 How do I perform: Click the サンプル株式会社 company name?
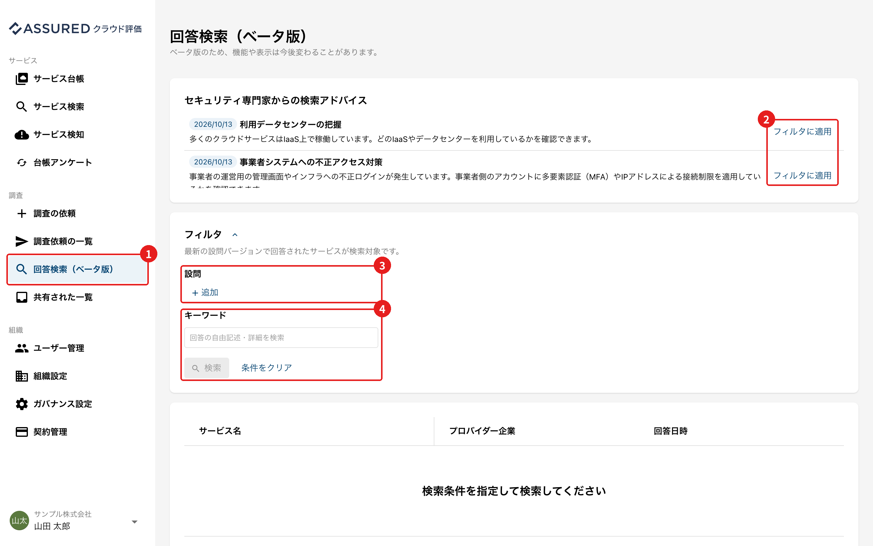click(x=63, y=514)
